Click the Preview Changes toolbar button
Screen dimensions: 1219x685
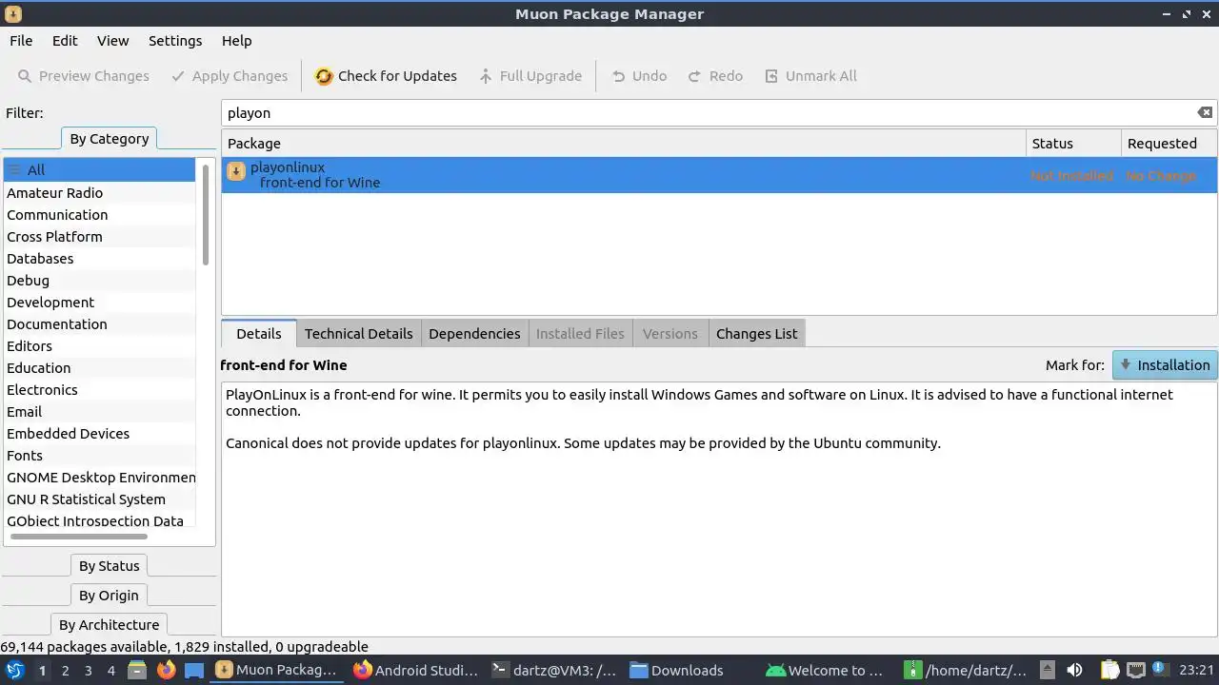click(84, 76)
